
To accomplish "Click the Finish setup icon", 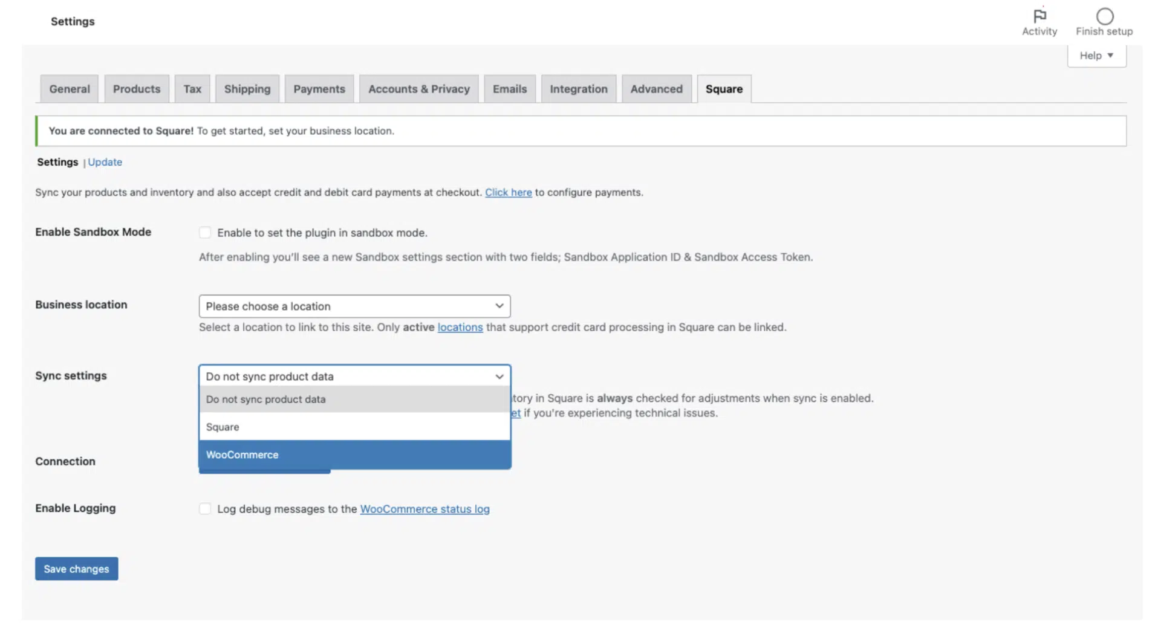I will coord(1104,17).
